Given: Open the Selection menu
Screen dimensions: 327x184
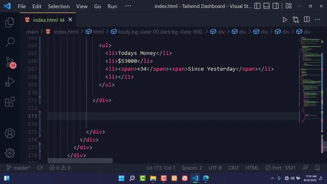Looking at the screenshot, I should [59, 6].
